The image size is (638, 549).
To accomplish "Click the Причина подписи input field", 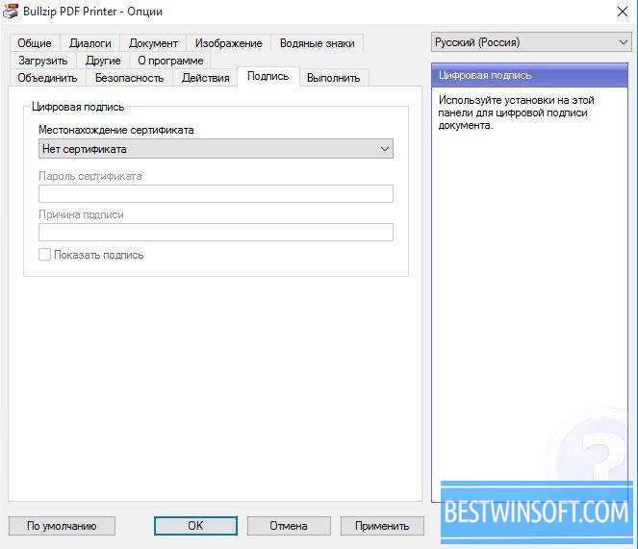I will 216,232.
